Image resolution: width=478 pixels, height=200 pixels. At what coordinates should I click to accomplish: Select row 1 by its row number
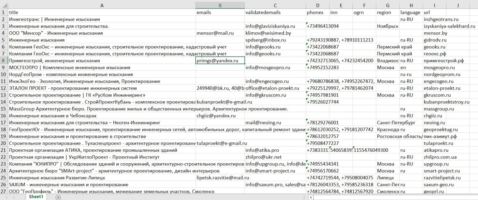point(3,12)
